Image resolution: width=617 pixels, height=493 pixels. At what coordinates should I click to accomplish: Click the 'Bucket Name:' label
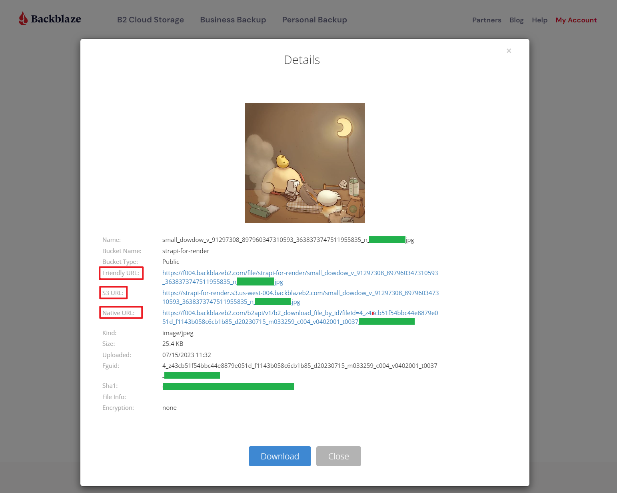[122, 251]
